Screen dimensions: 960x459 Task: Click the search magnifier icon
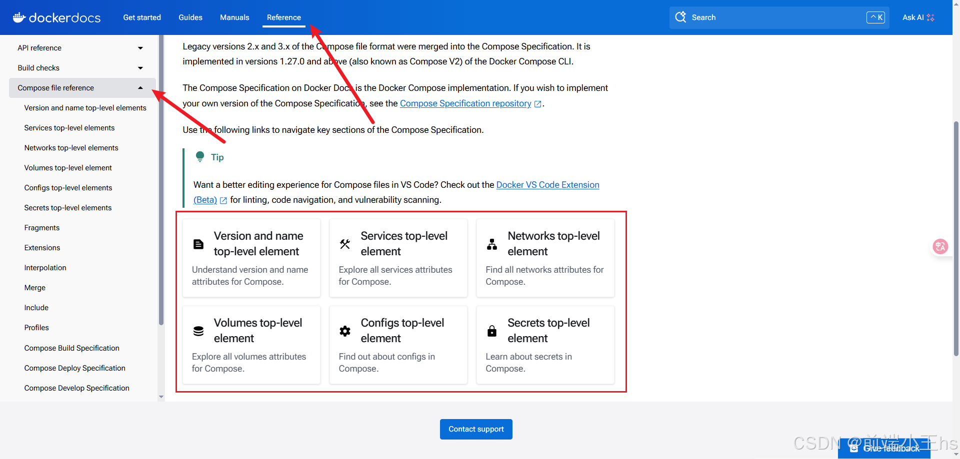coord(681,17)
